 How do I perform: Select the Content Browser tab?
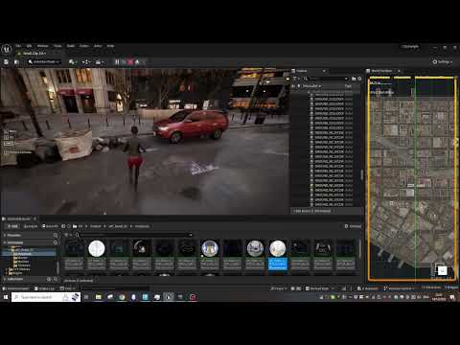coord(18,218)
